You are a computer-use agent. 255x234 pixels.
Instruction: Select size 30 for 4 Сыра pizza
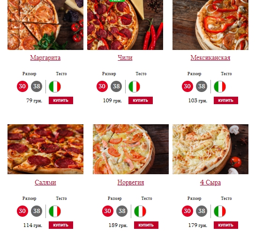tap(187, 211)
